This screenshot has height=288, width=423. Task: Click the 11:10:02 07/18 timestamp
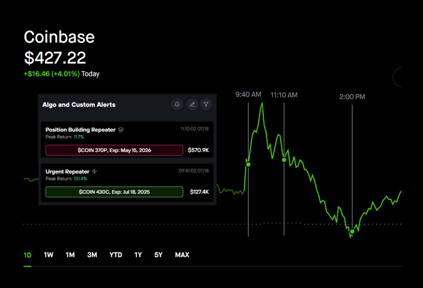[195, 129]
